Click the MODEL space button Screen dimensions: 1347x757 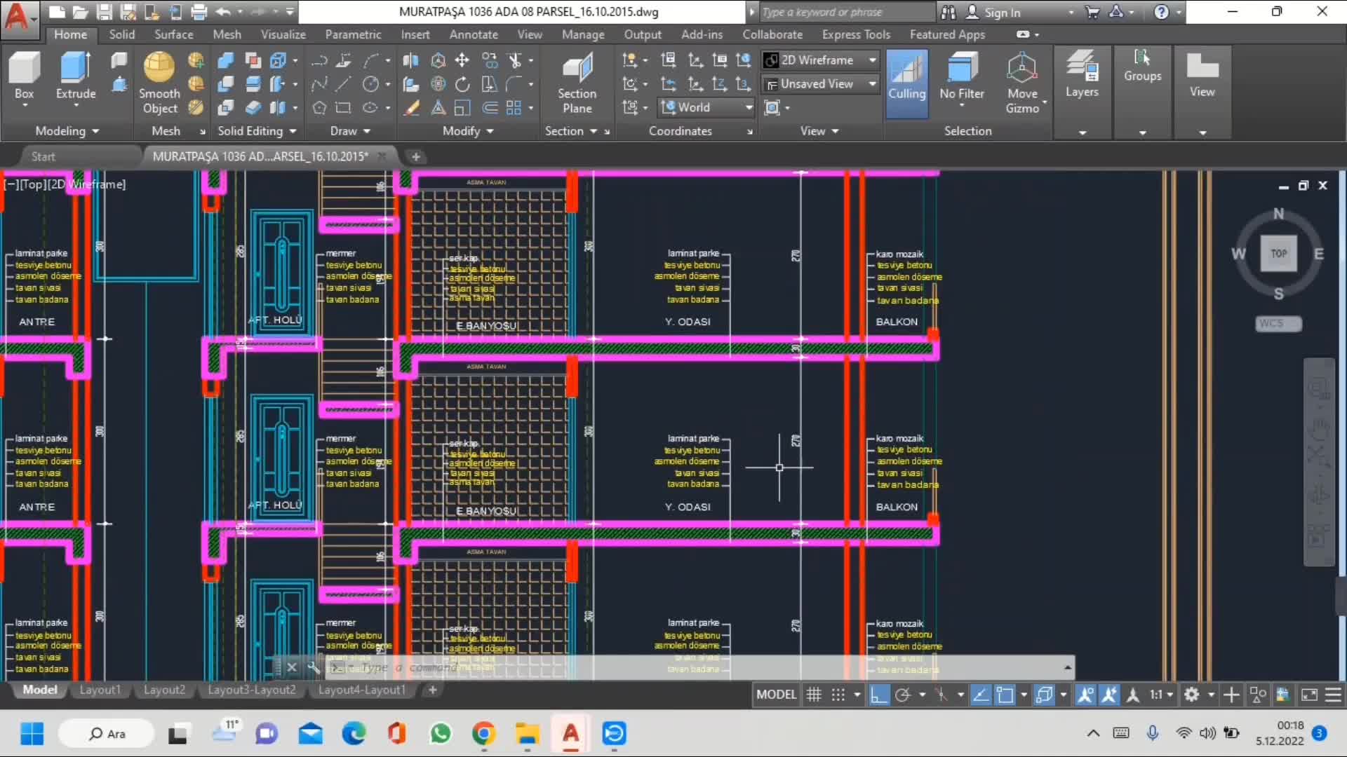tap(776, 695)
